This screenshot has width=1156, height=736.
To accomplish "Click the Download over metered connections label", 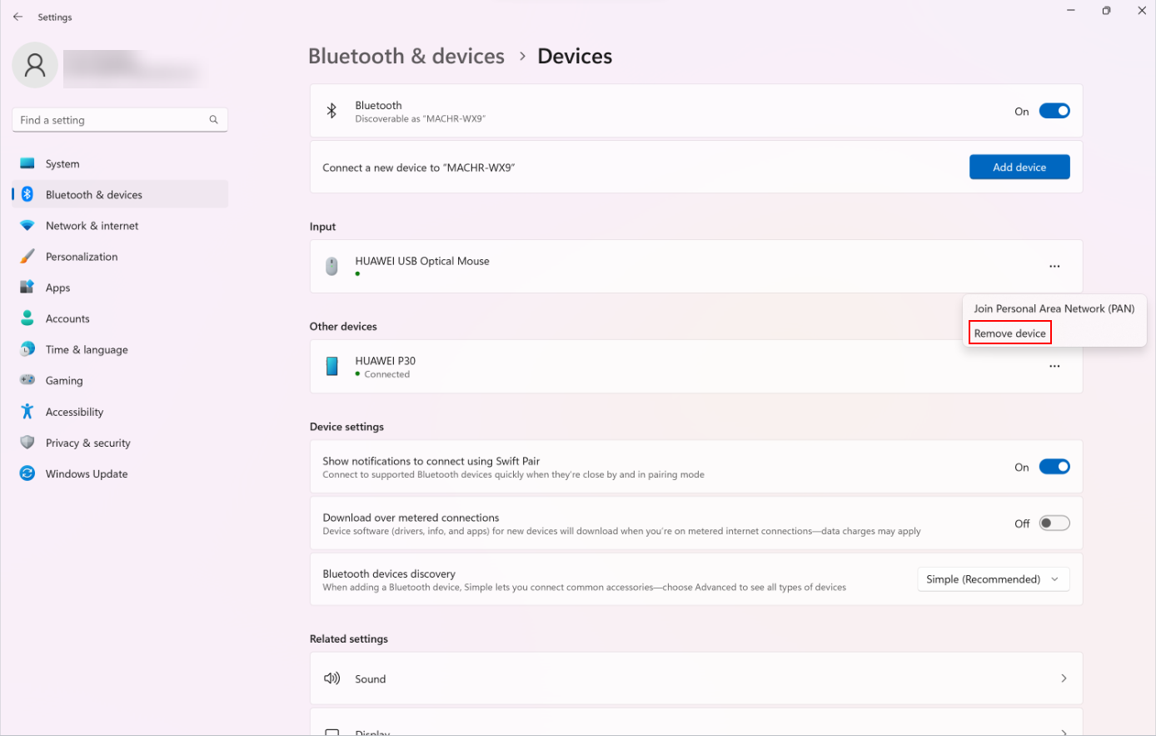I will point(411,518).
